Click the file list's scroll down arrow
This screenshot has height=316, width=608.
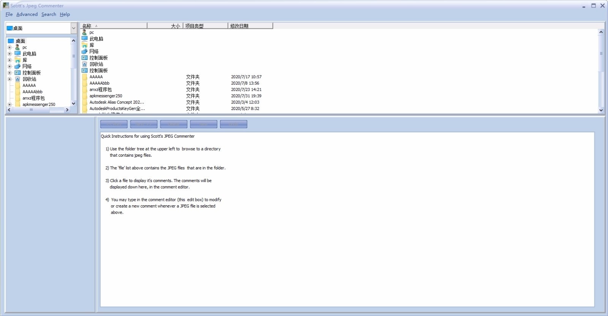(x=601, y=110)
